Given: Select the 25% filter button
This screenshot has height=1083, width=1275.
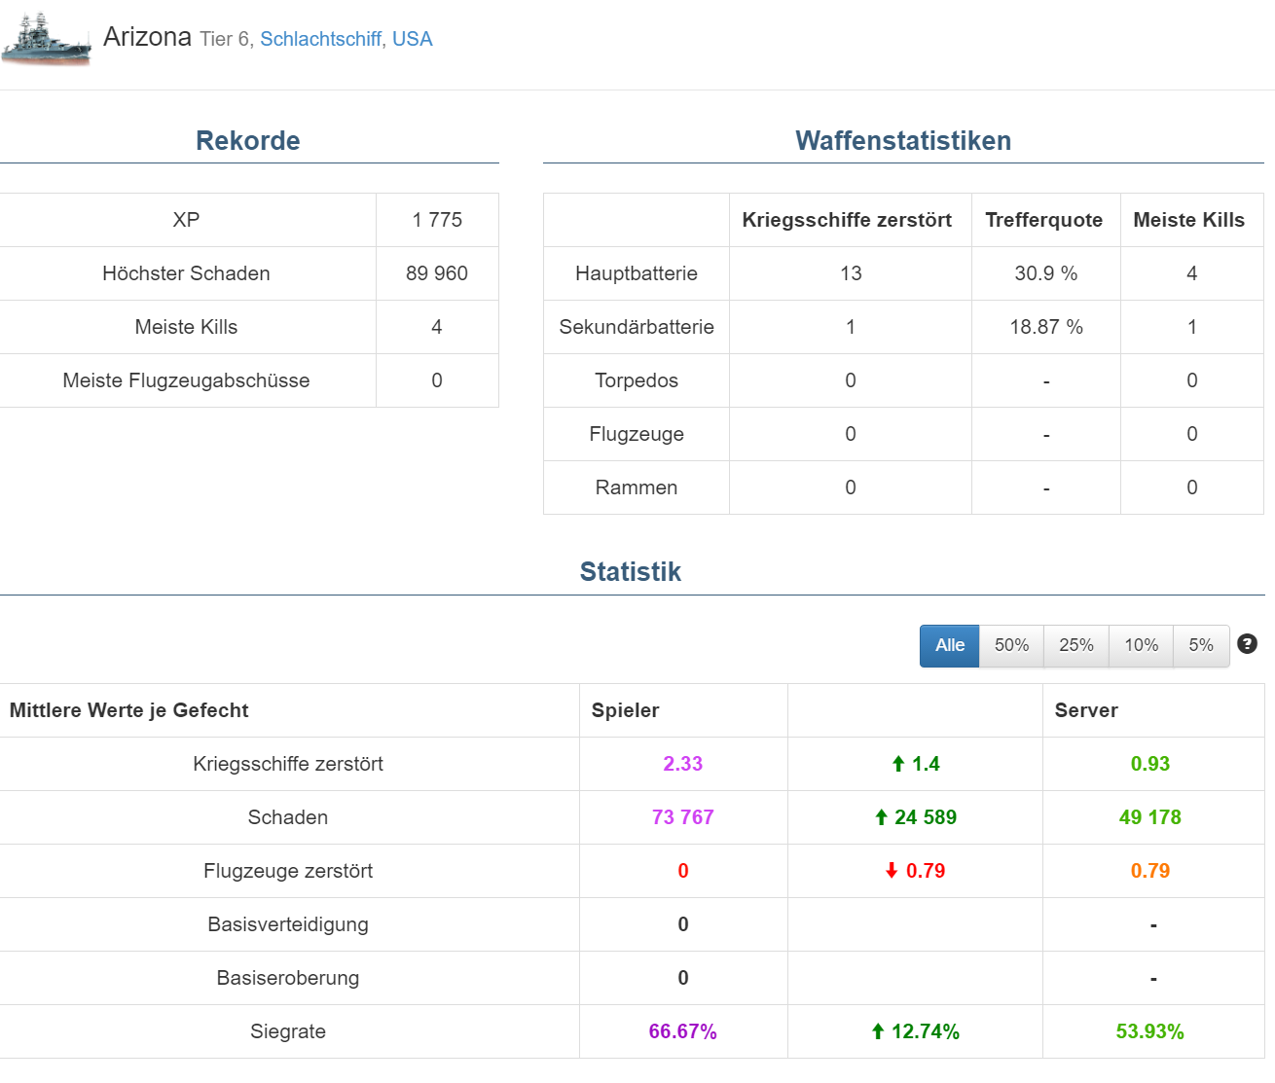Looking at the screenshot, I should point(1076,646).
